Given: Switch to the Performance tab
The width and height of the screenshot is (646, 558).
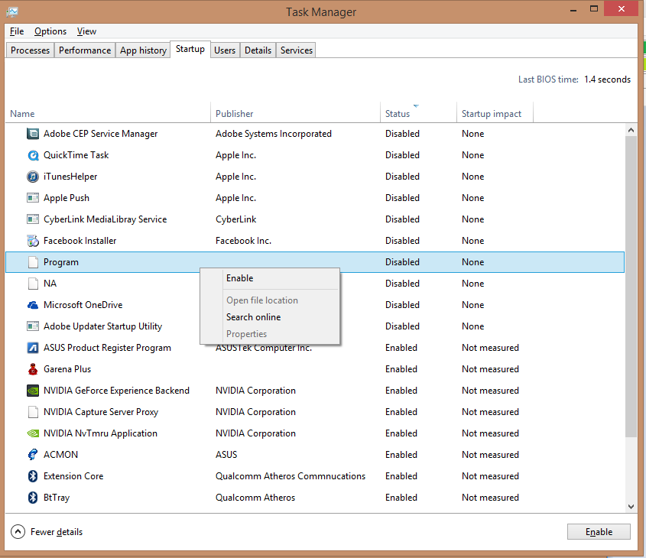Looking at the screenshot, I should (85, 50).
